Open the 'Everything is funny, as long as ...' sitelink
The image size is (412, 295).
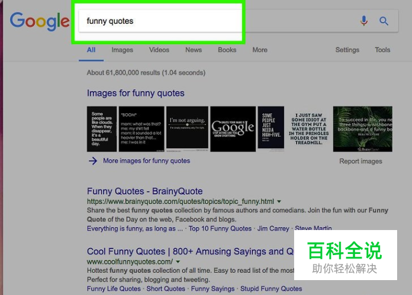[x=135, y=228]
